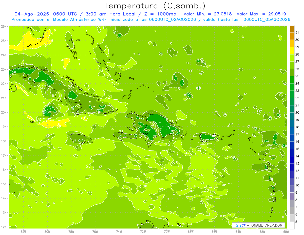Viewport: 304px width, 235px height.
Task: Click the 16N latitude axis label
Action: [4, 170]
